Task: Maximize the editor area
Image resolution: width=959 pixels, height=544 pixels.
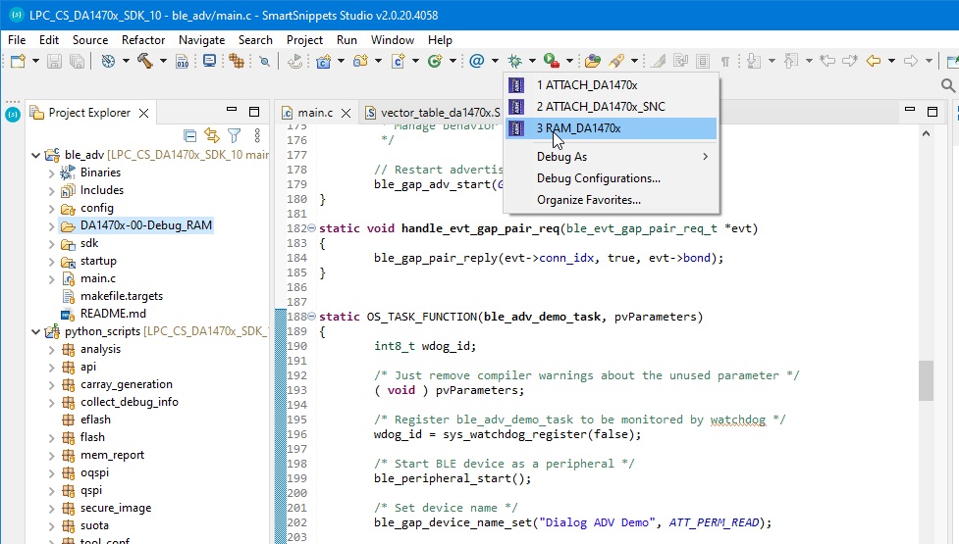Action: pos(932,111)
